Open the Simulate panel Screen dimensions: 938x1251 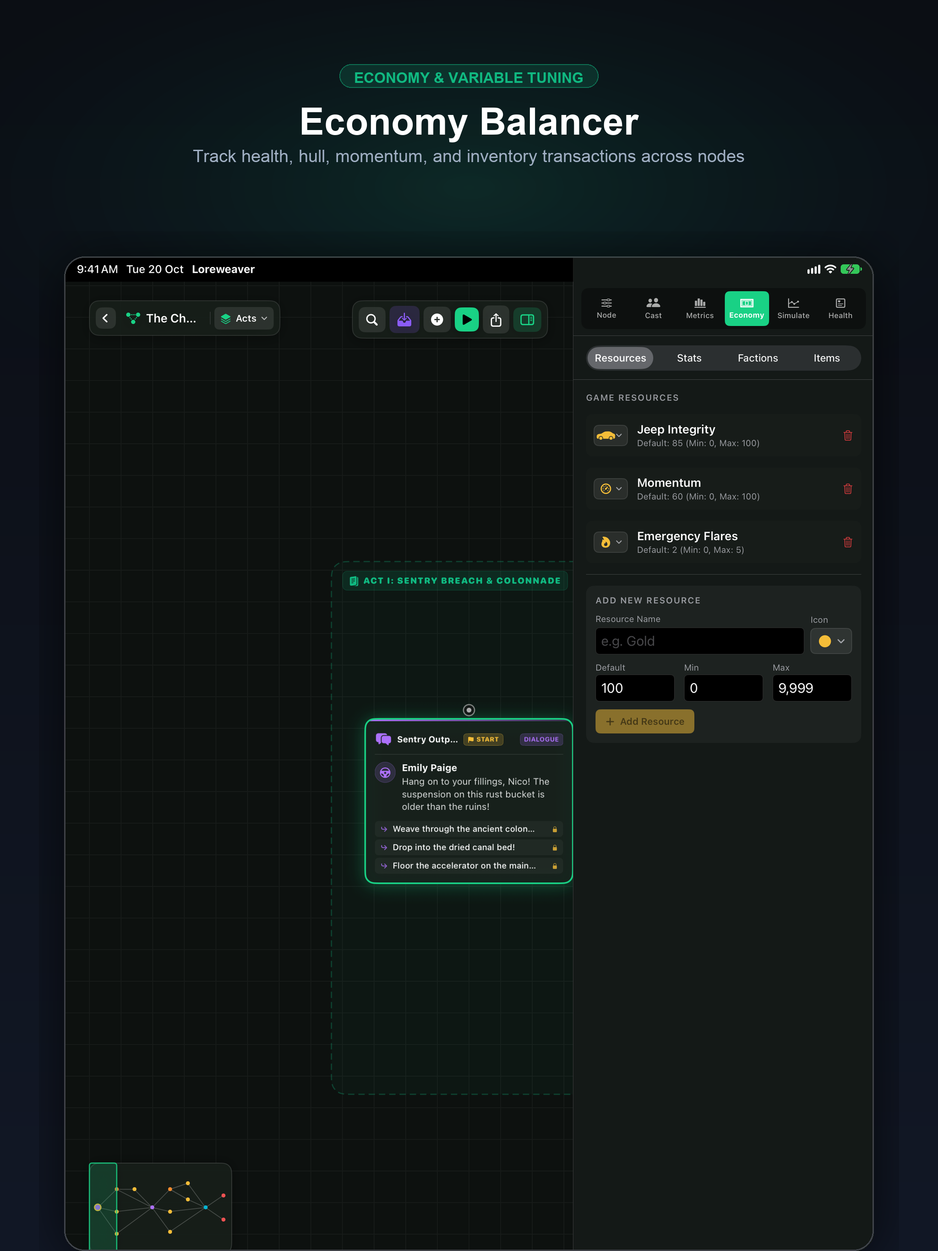pos(793,308)
